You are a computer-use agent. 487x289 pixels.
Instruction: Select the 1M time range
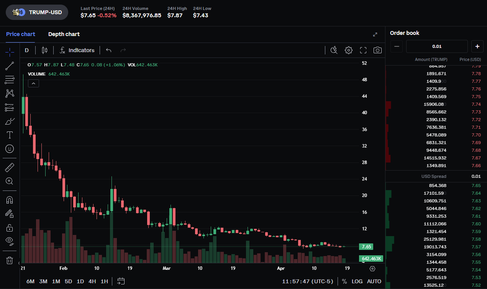point(56,281)
